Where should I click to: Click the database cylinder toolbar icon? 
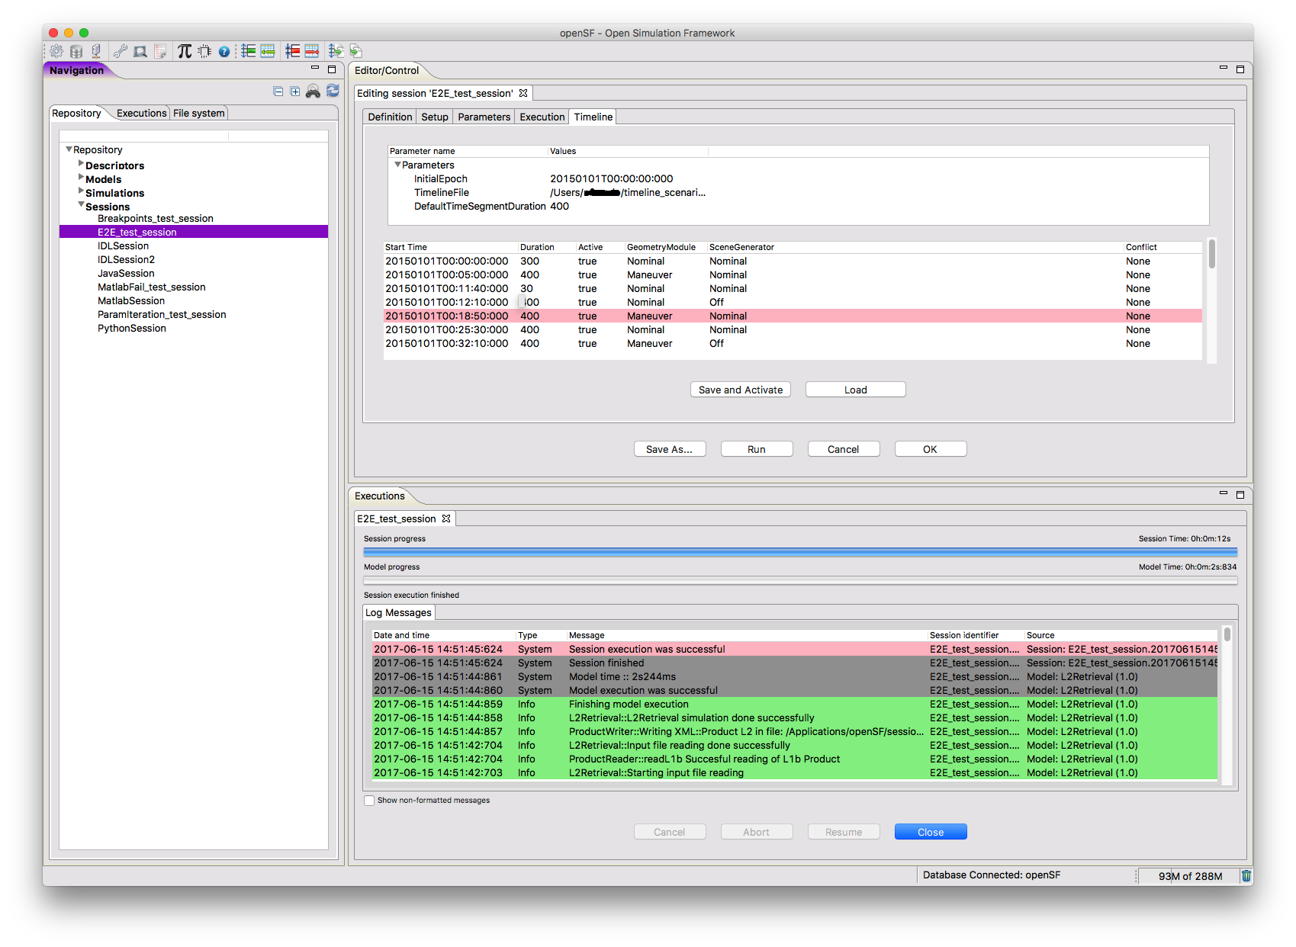76,52
